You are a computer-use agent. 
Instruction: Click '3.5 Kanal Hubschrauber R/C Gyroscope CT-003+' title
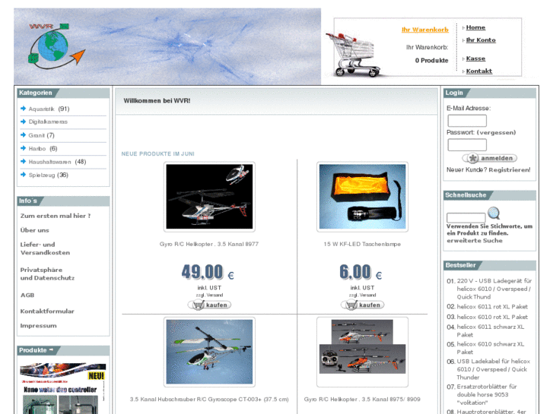209,400
